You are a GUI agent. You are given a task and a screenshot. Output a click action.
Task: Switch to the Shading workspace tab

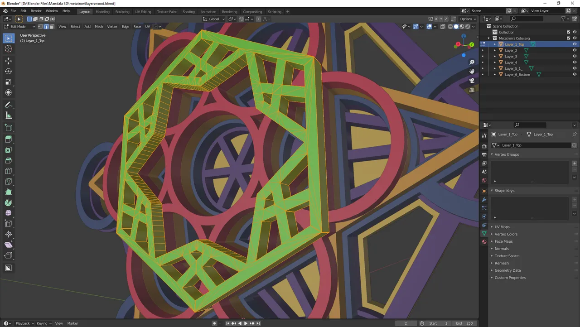click(x=188, y=11)
